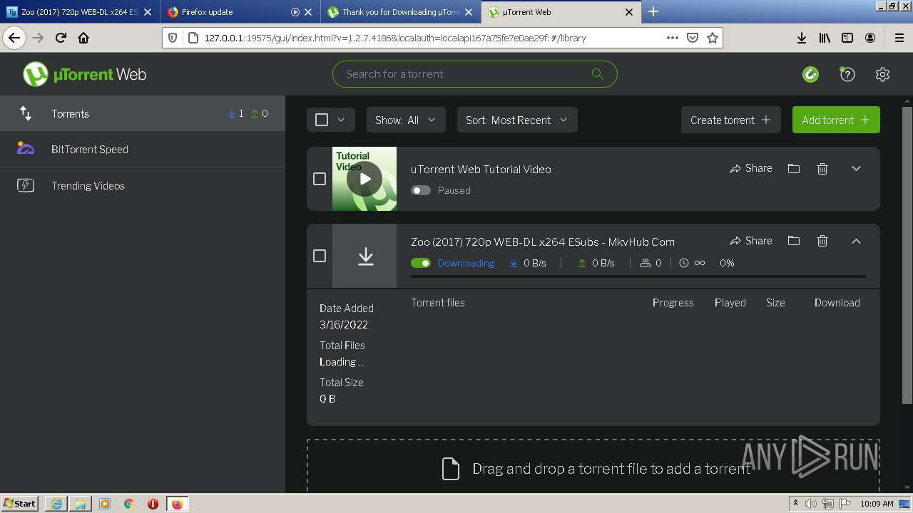Click the system clock 10:09 AM
This screenshot has width=913, height=513.
tap(877, 504)
